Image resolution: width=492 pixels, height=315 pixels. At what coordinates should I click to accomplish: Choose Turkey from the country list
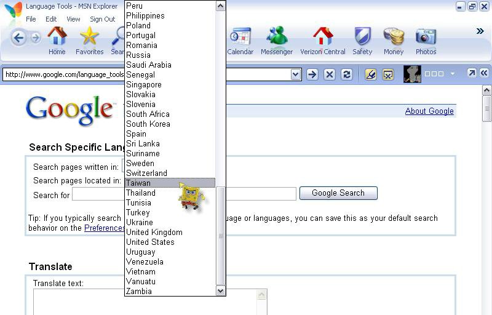[170, 212]
